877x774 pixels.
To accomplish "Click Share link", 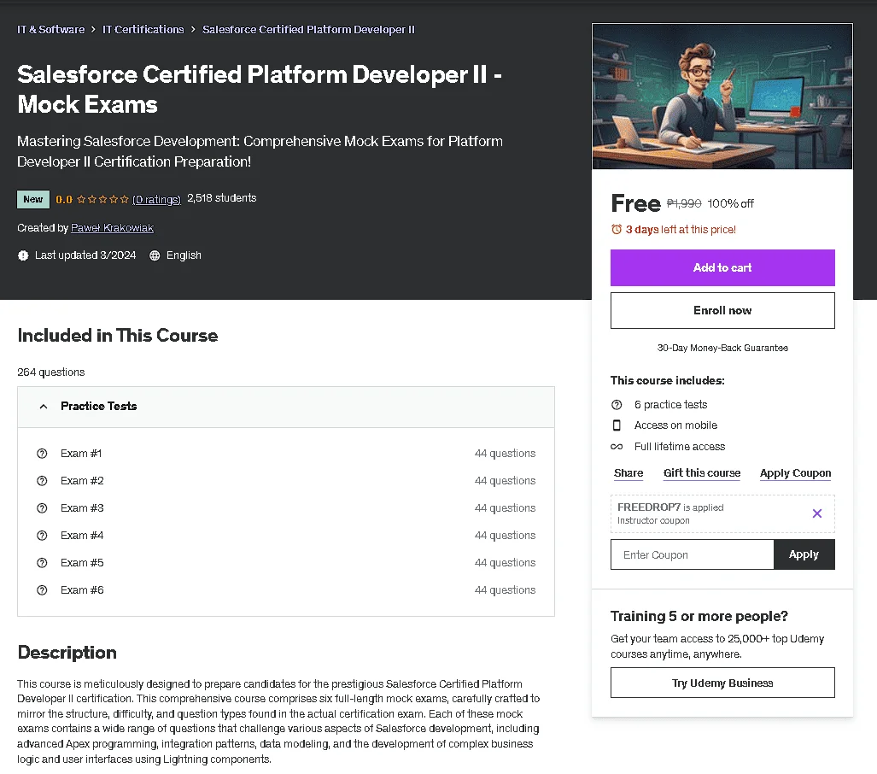I will (x=629, y=473).
